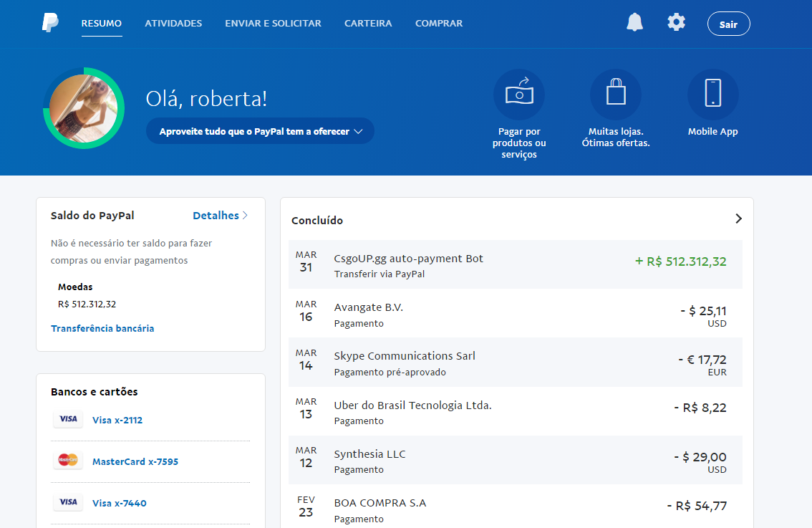The height and width of the screenshot is (528, 812).
Task: Click the - $ 25,11 USD amount
Action: point(703,316)
